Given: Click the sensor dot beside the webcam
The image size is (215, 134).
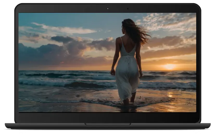Looking at the screenshot, I should pos(128,9).
